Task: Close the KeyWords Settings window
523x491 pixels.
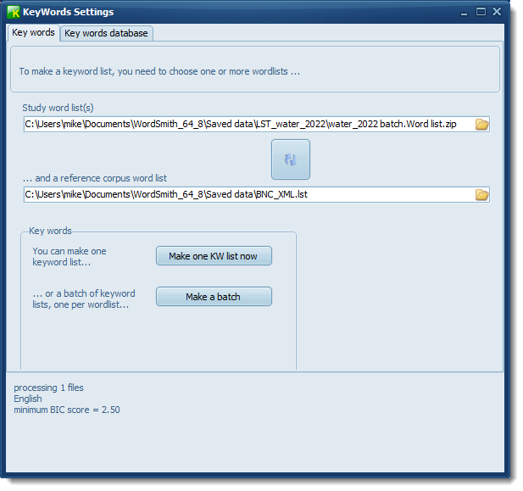Action: (497, 12)
